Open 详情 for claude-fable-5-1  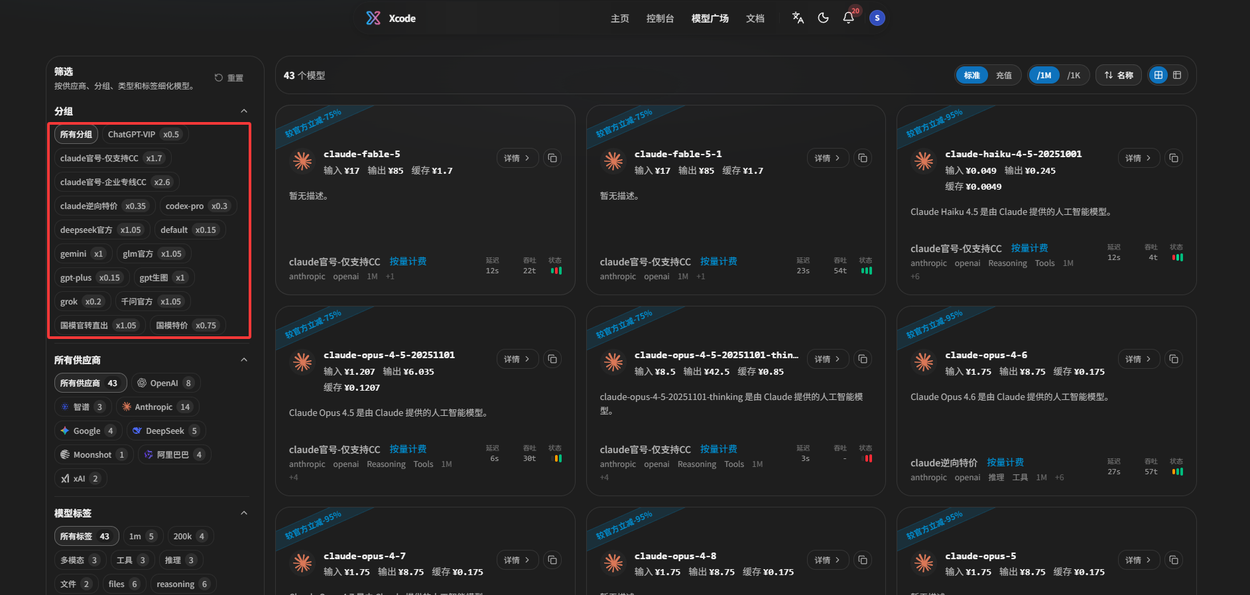[828, 158]
